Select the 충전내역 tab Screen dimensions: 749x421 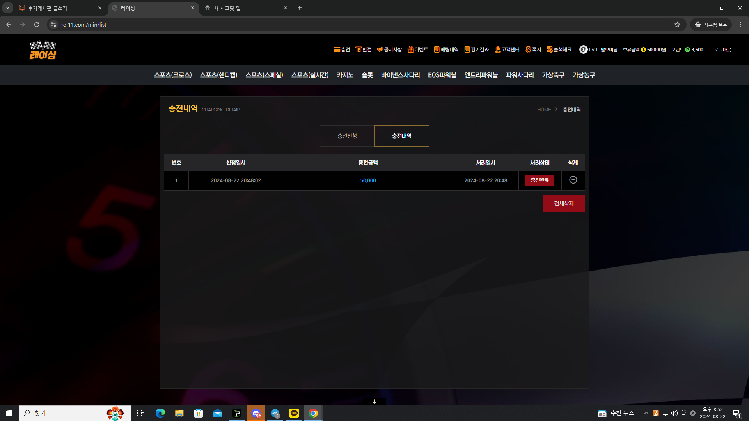click(402, 136)
